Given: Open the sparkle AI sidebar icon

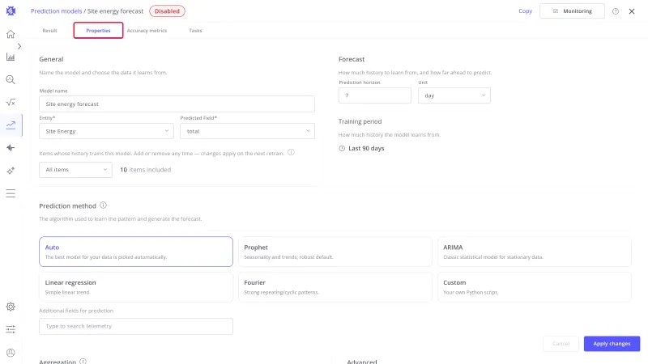Looking at the screenshot, I should (11, 171).
